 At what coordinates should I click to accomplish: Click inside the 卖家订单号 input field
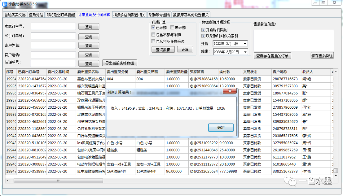(52, 26)
